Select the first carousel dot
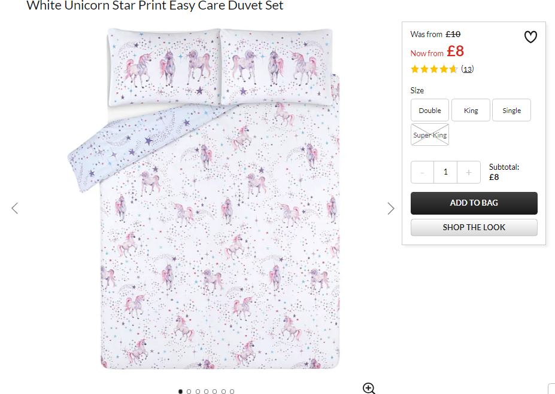 pos(180,392)
